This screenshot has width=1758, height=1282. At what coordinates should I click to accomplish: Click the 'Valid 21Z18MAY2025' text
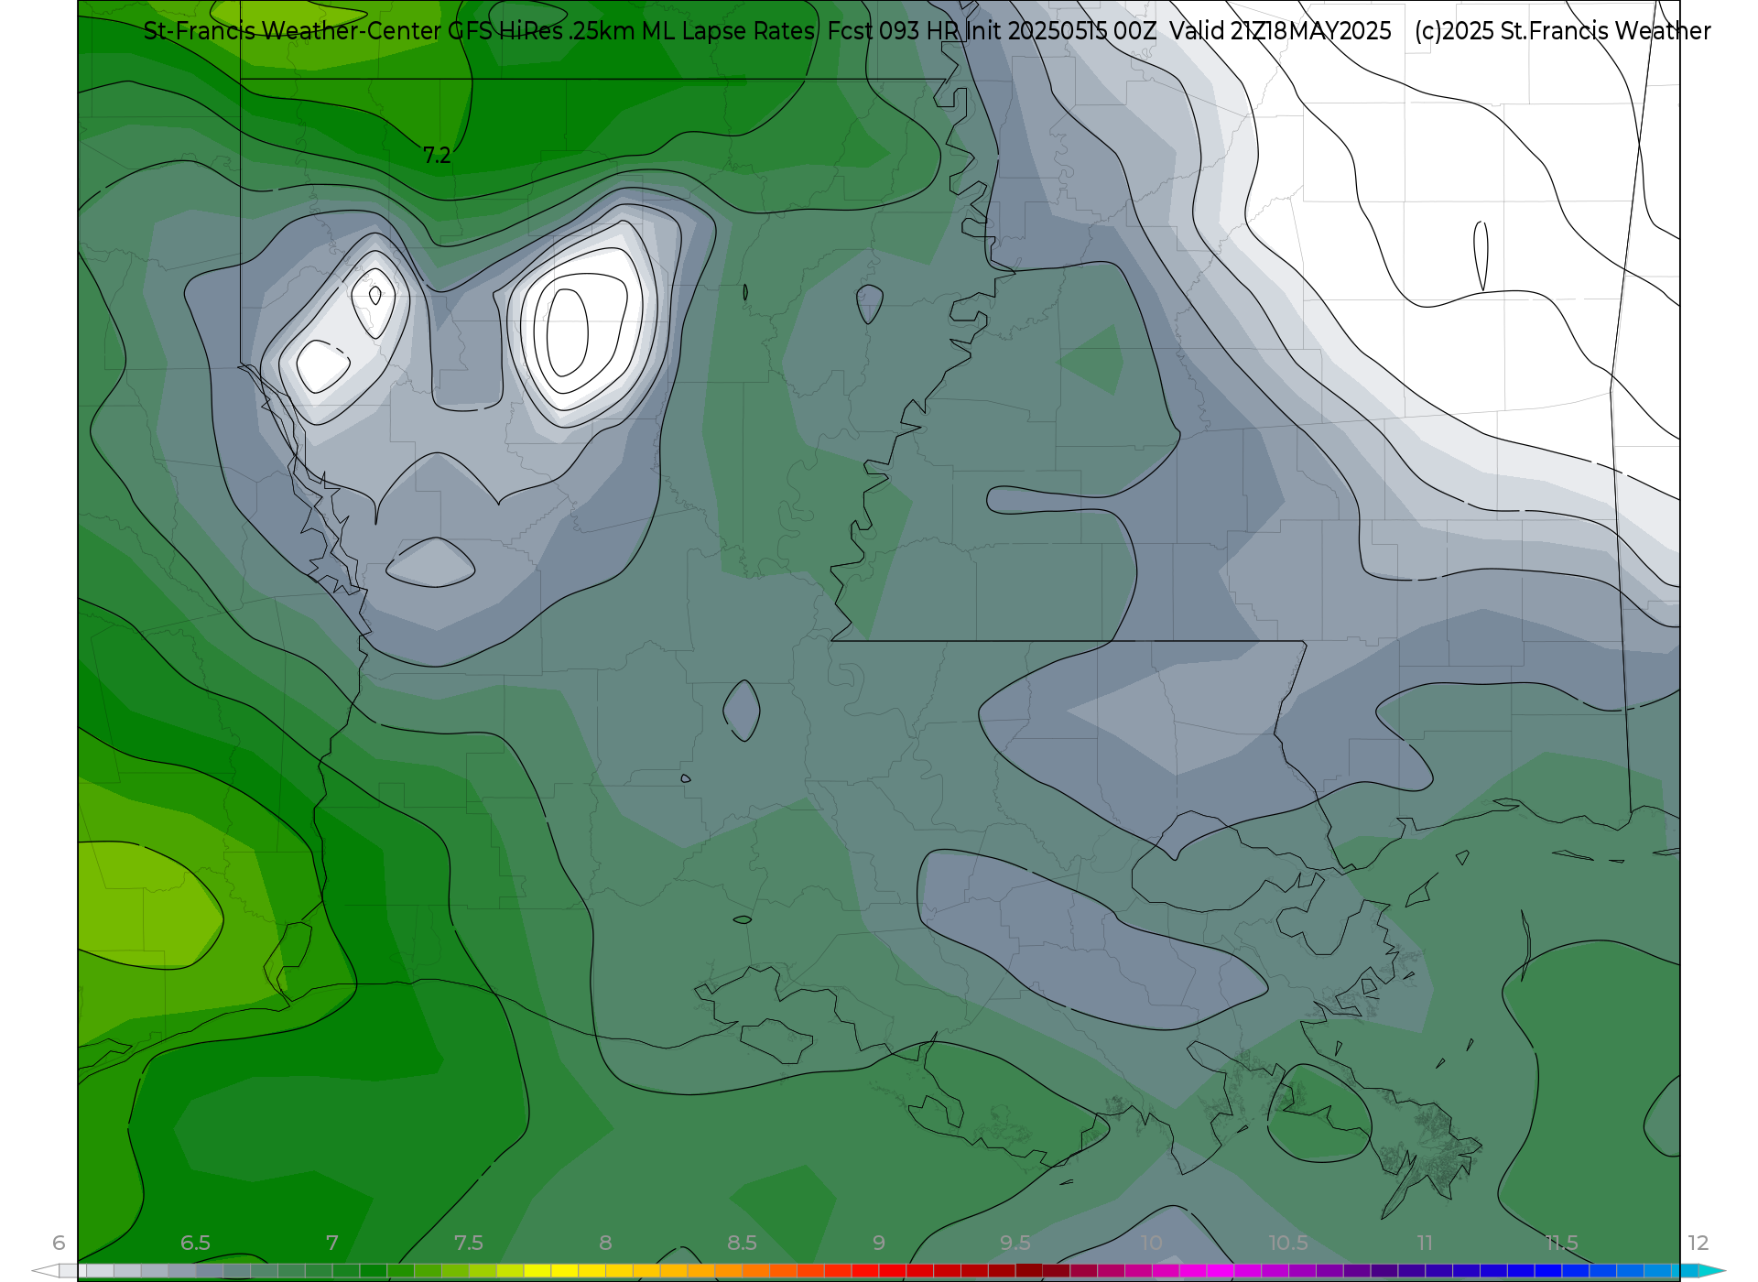1281,31
